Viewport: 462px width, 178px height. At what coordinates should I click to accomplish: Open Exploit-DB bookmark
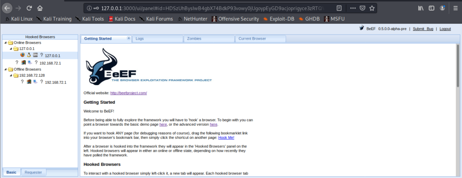point(279,19)
